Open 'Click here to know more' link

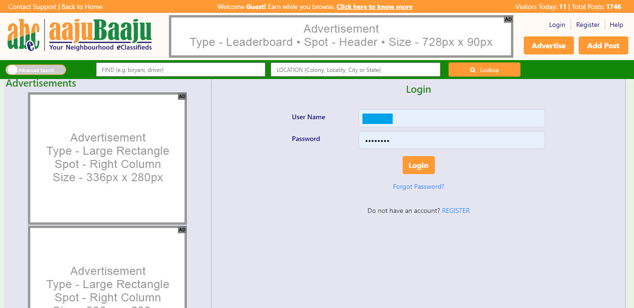pyautogui.click(x=374, y=7)
